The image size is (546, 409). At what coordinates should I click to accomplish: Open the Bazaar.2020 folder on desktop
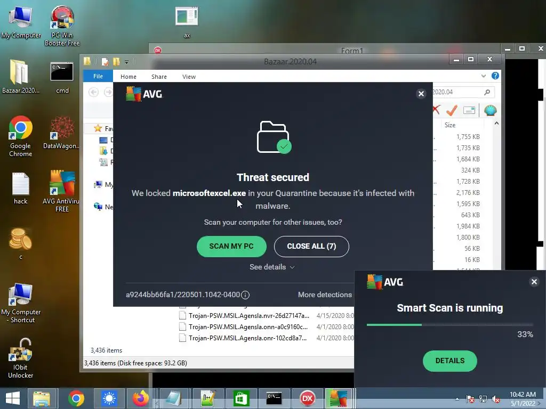coord(20,77)
